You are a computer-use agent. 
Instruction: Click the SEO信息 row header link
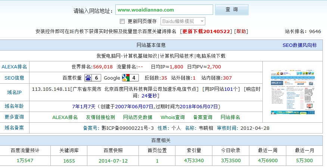tap(14, 78)
